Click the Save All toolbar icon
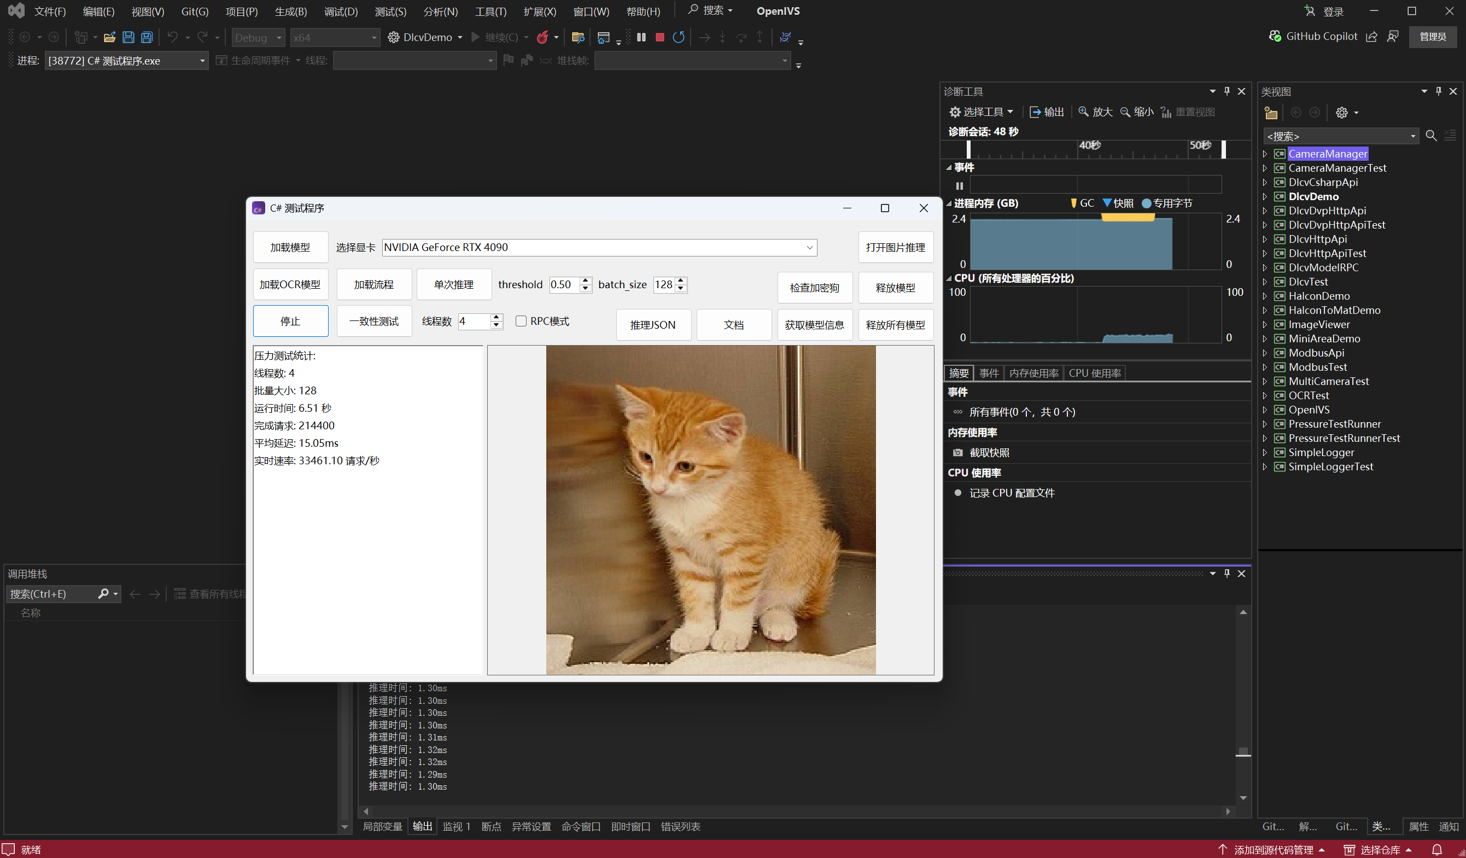 pos(147,37)
